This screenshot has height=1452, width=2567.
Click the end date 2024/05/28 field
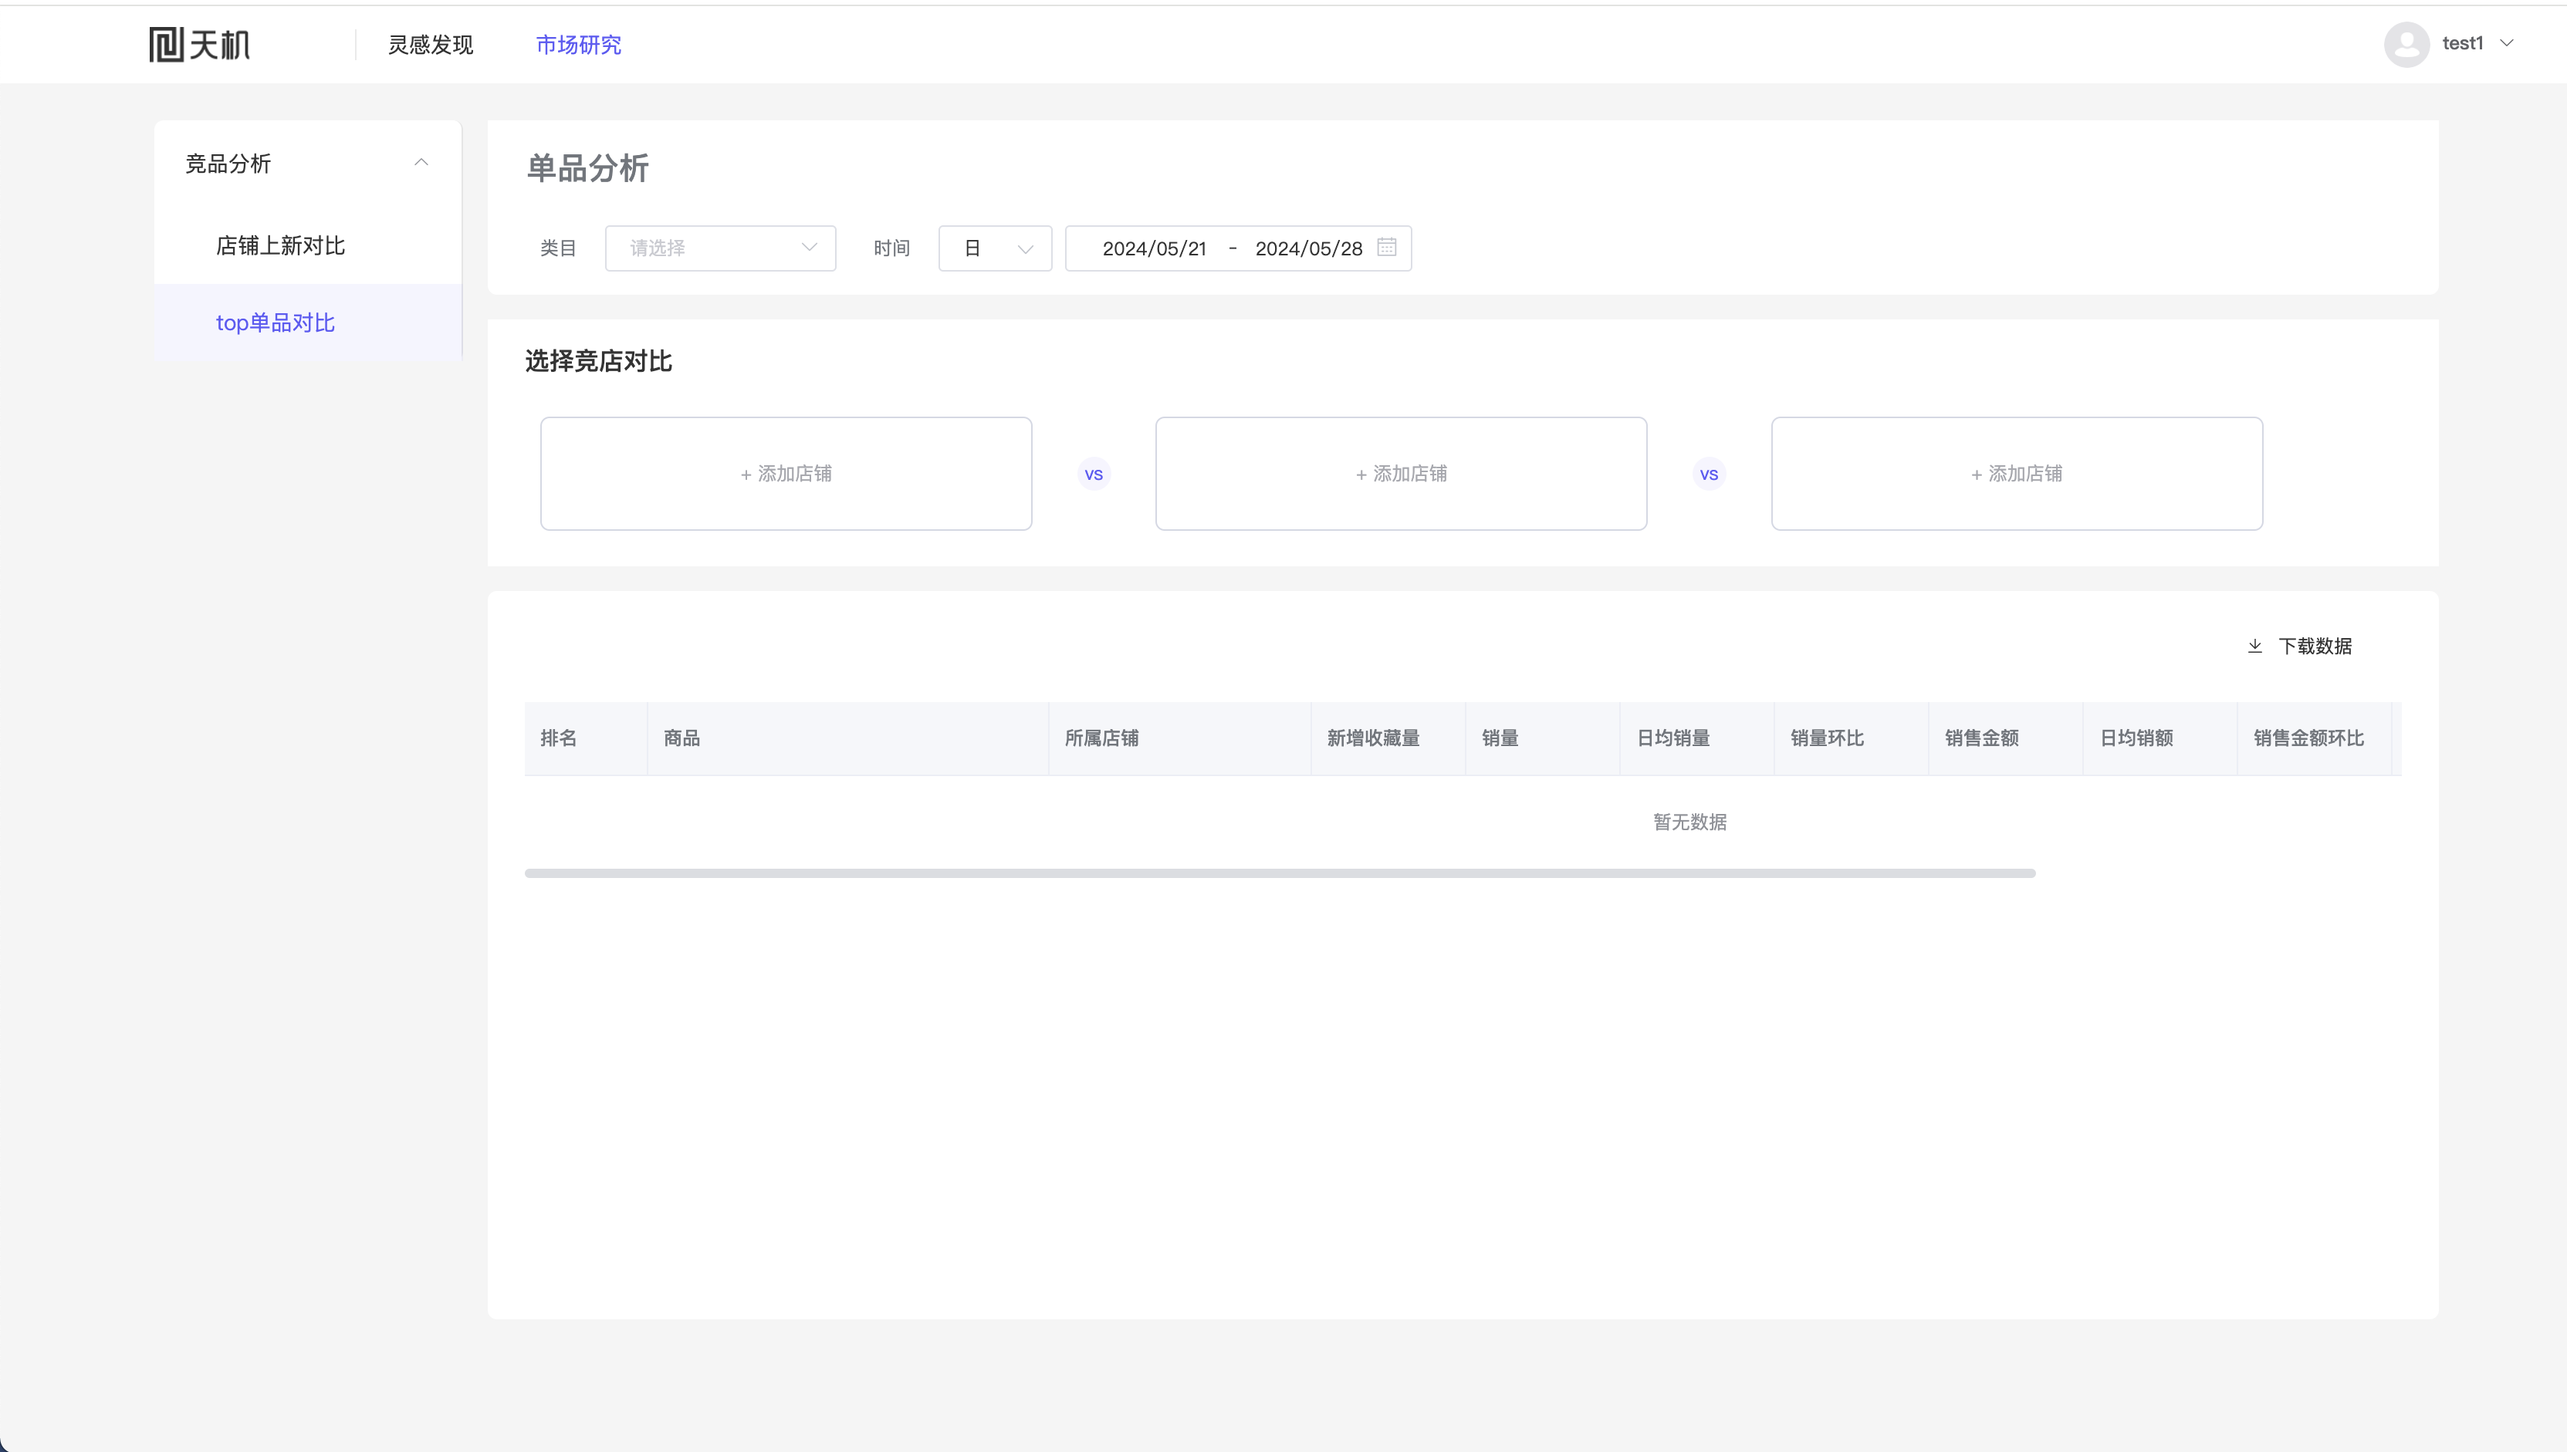click(x=1308, y=248)
